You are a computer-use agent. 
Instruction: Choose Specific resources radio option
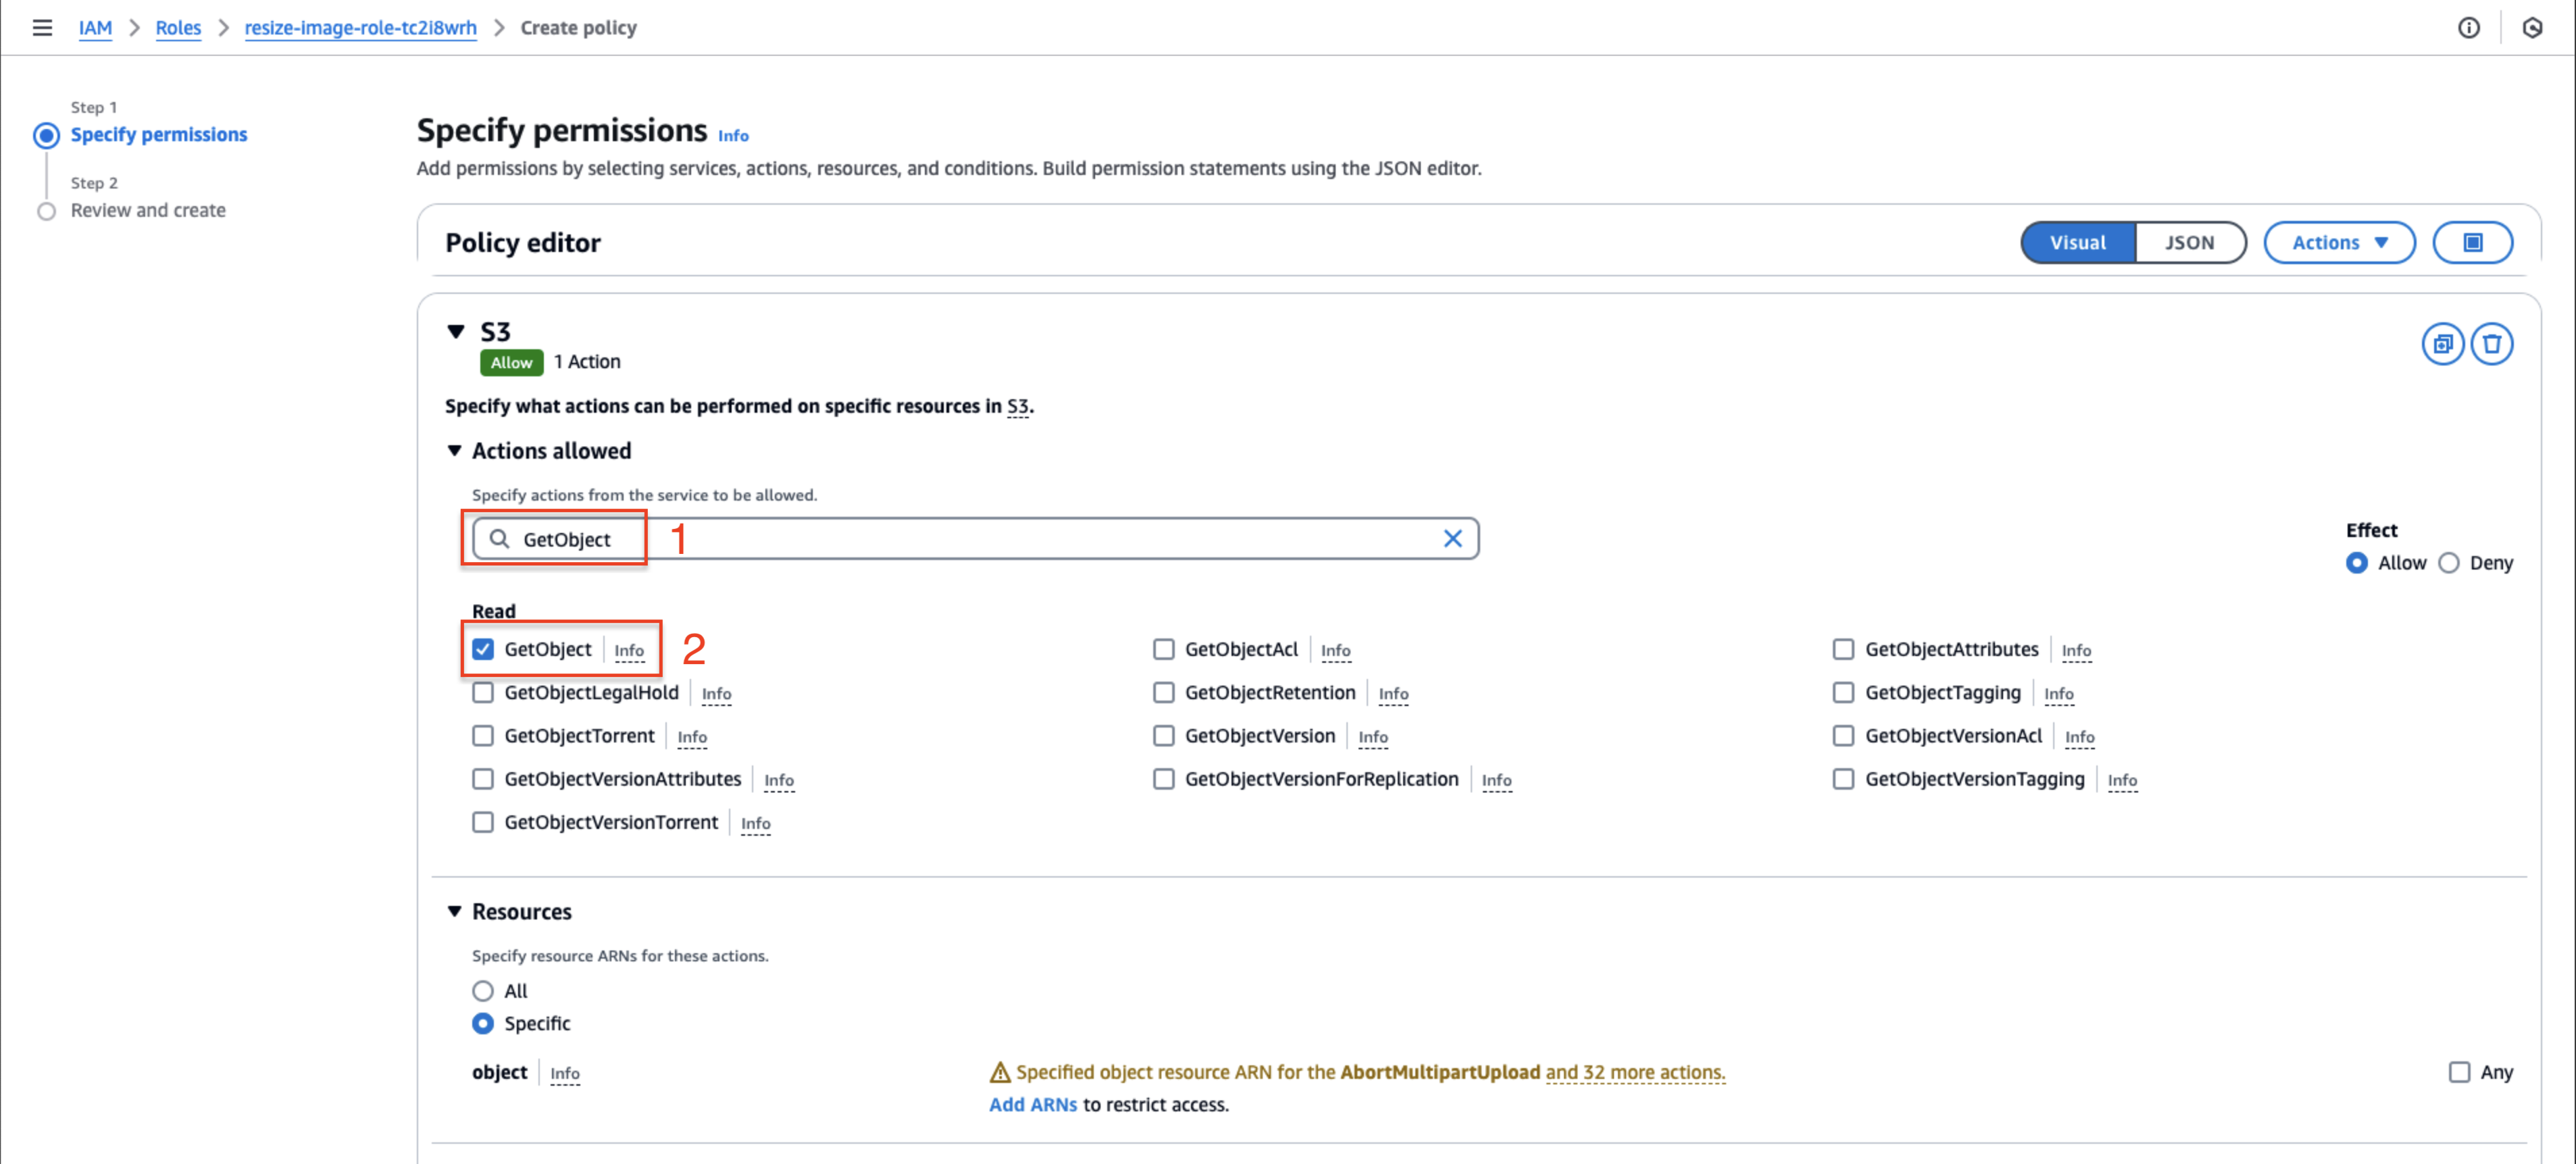coord(483,1023)
